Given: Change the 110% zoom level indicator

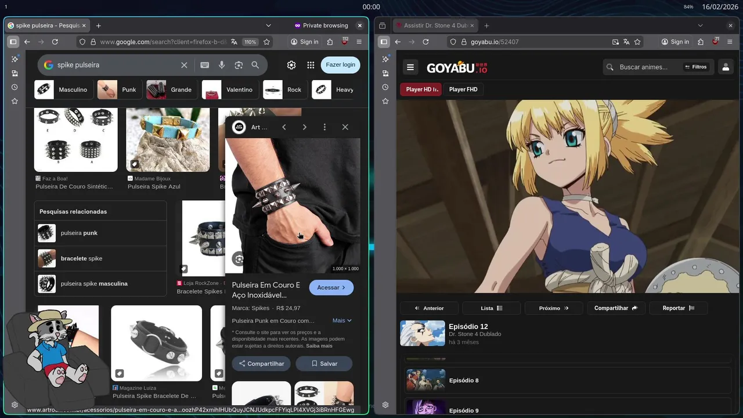Looking at the screenshot, I should coord(250,42).
